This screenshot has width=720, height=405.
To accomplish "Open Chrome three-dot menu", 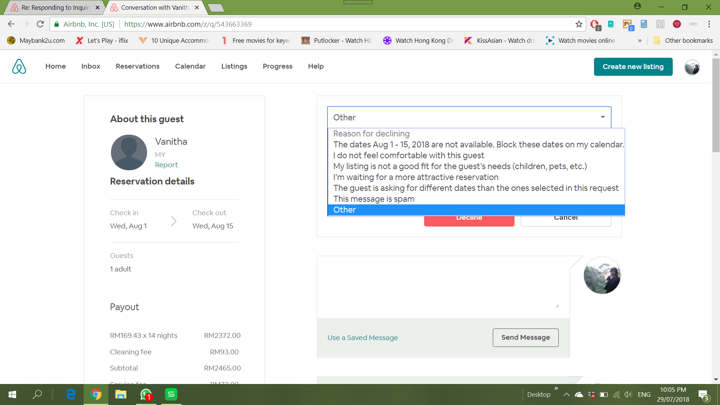I will 709,24.
